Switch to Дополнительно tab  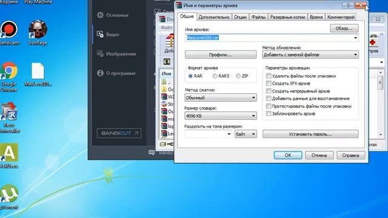pyautogui.click(x=214, y=17)
